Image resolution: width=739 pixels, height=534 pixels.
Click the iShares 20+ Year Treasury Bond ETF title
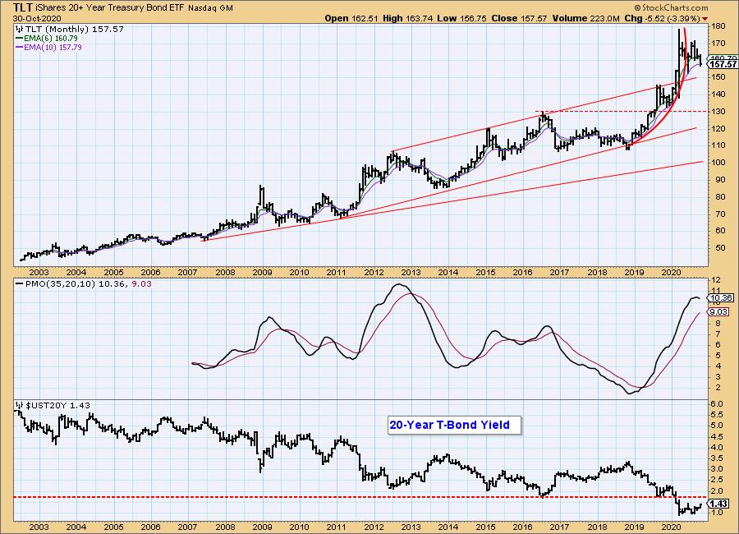click(x=110, y=8)
